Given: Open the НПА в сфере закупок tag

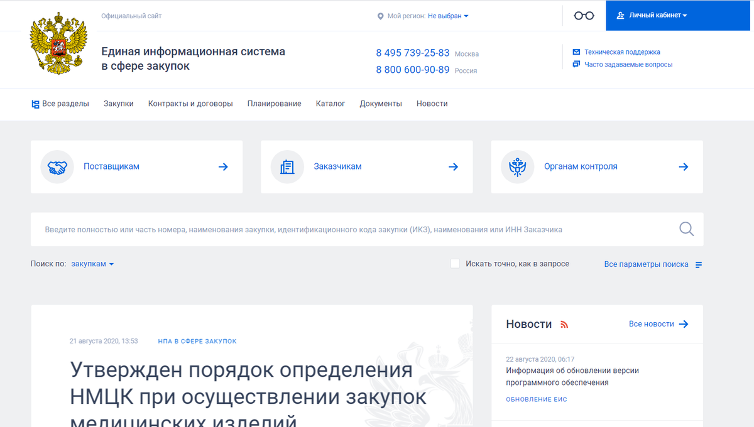Looking at the screenshot, I should pos(197,341).
